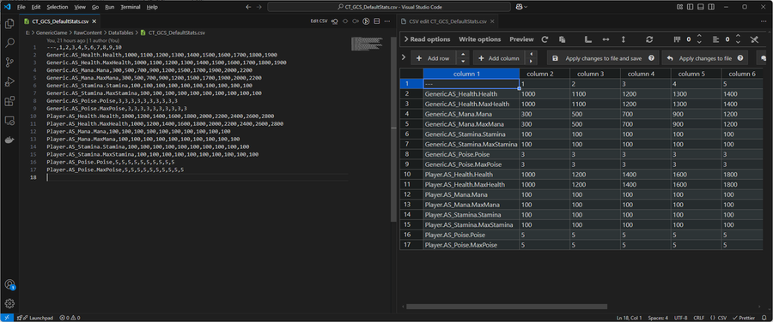Open more actions in CSV edit group

click(764, 21)
